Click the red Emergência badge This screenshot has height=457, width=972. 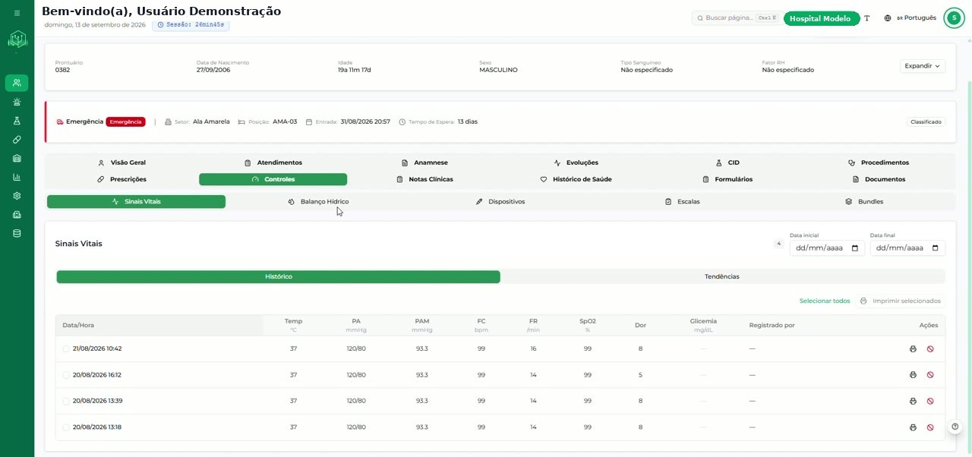tap(125, 121)
